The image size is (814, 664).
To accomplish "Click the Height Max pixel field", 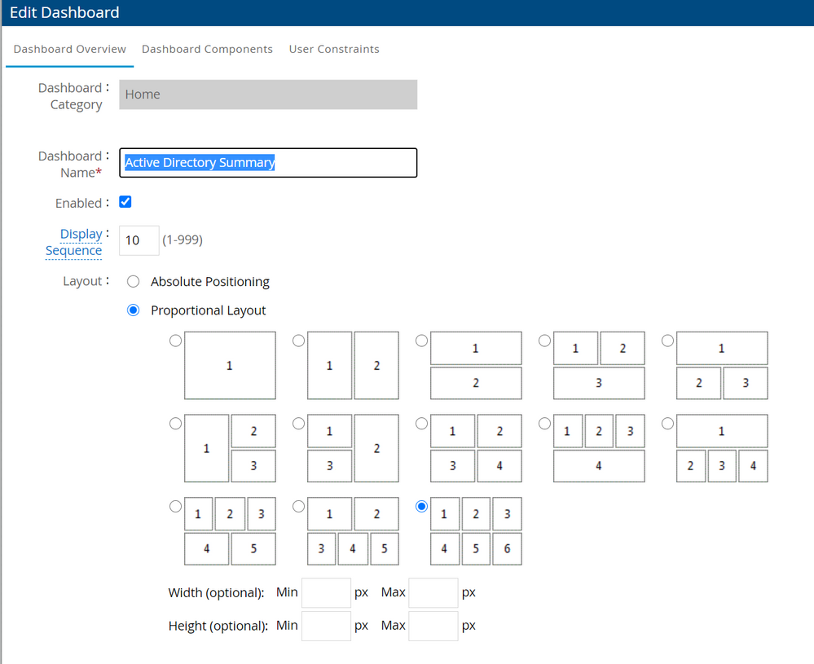I will [433, 626].
